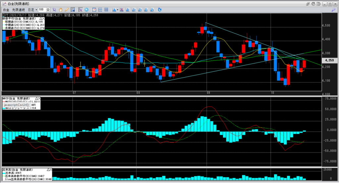Select the hand pan tool
Viewport: 339px width, 183px height.
pyautogui.click(x=61, y=10)
